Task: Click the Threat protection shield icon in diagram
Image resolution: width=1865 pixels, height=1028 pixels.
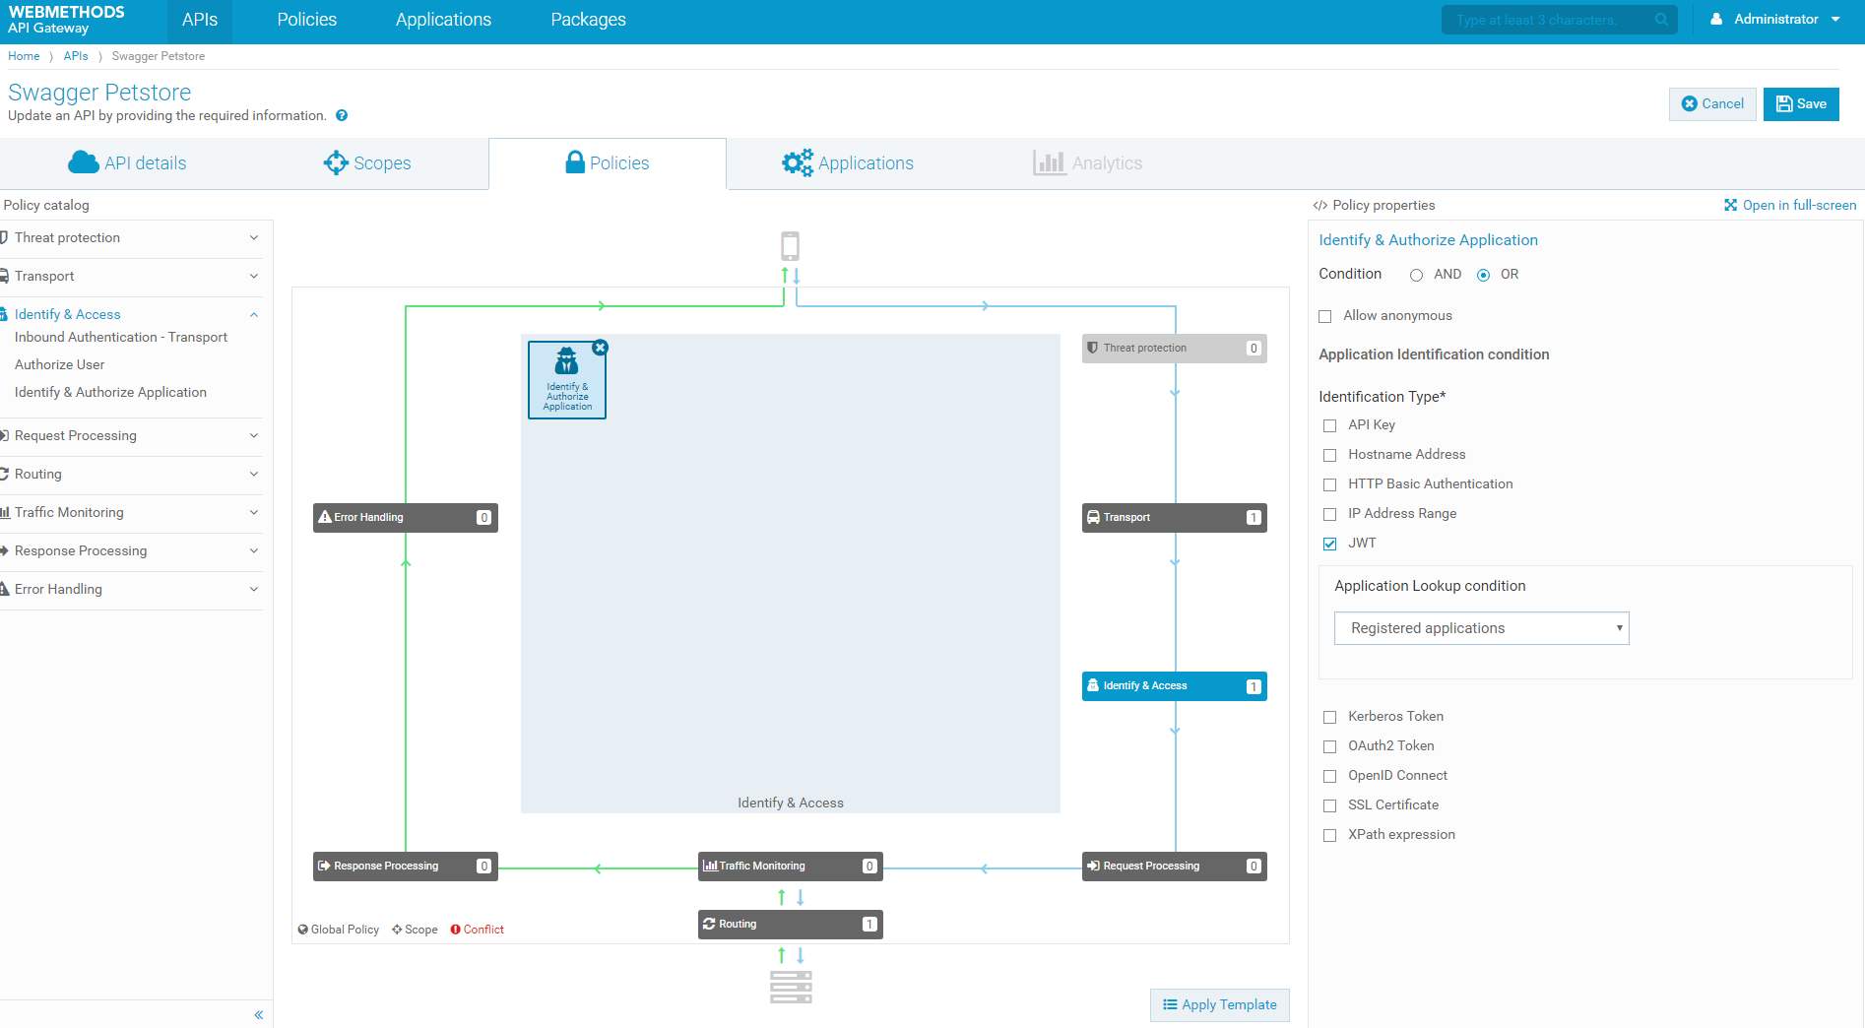Action: pyautogui.click(x=1092, y=348)
